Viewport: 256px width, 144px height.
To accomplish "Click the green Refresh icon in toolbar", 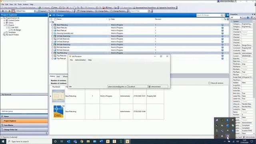I will (x=40, y=8).
